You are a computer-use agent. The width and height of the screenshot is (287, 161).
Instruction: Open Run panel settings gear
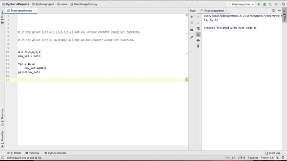point(273,11)
